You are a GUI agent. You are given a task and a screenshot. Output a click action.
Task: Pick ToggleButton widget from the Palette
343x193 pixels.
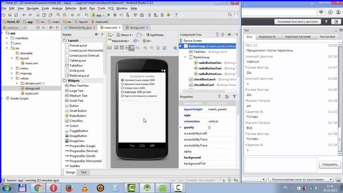click(79, 131)
